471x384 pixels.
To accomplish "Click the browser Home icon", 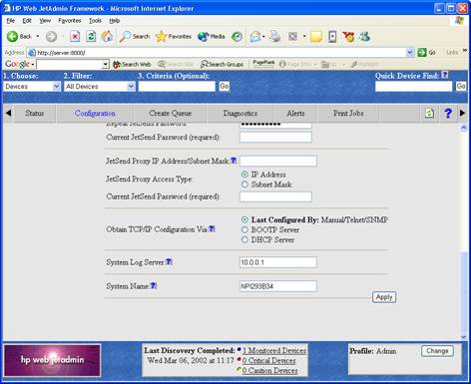I will pos(107,36).
